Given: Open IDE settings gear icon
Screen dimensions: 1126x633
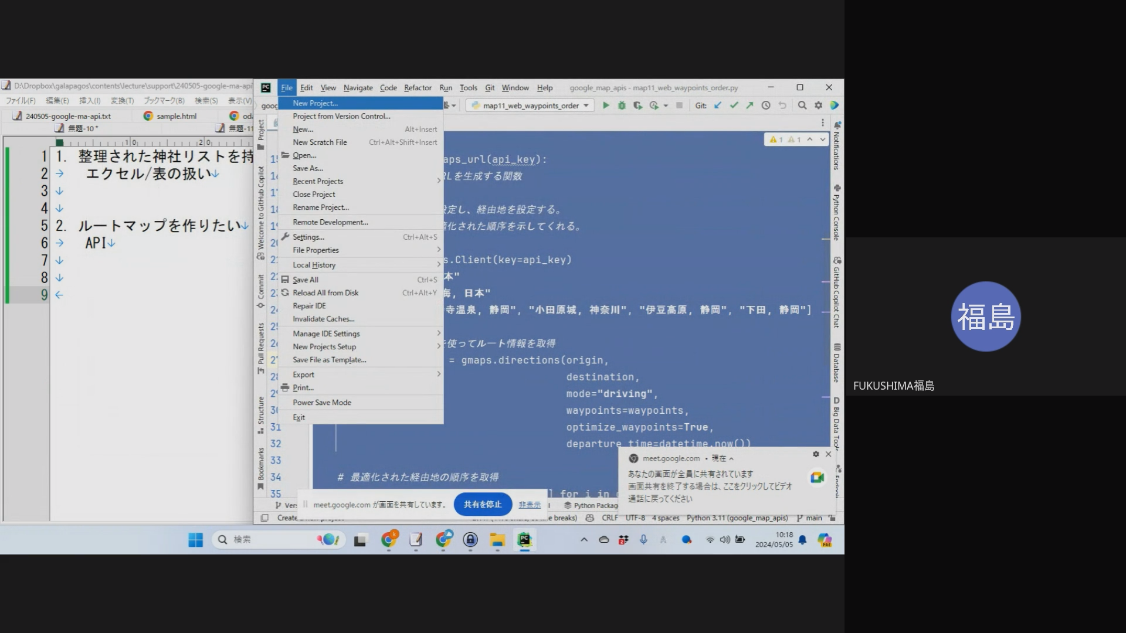Looking at the screenshot, I should pos(819,105).
